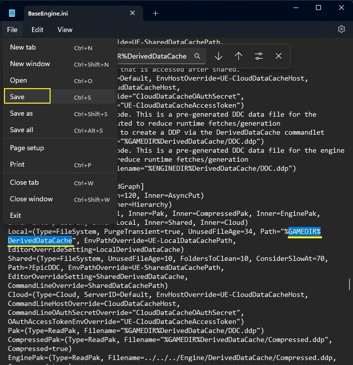Click the Notepad app icon
This screenshot has width=353, height=365.
(12, 13)
